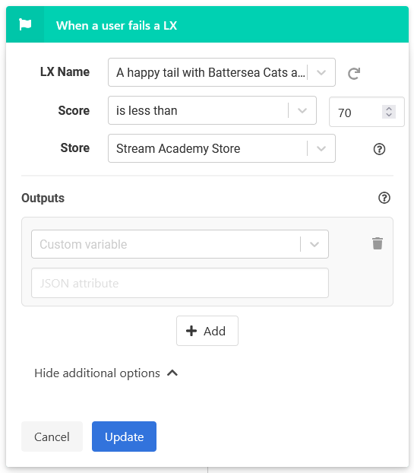The image size is (414, 473).
Task: Decrease the score value with the down arrow
Action: [x=389, y=115]
